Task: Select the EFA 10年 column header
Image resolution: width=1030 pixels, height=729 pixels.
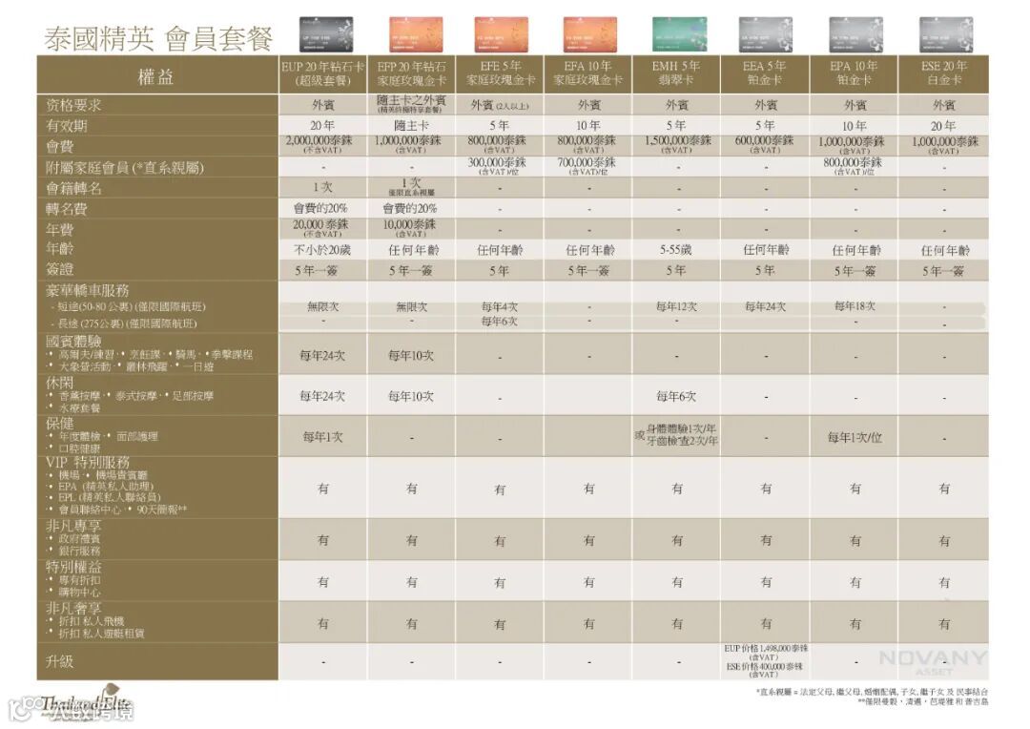Action: (x=587, y=74)
